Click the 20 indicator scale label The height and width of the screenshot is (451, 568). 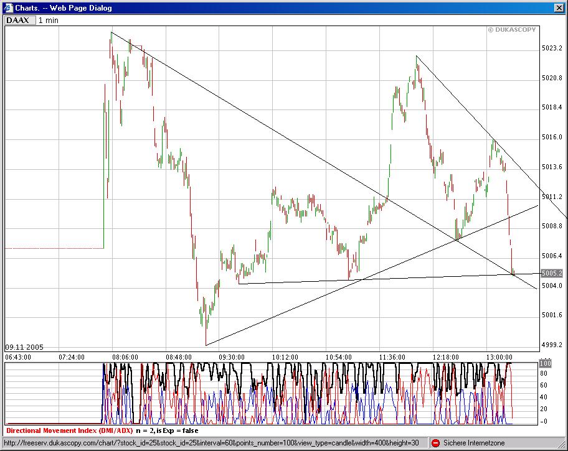[544, 409]
